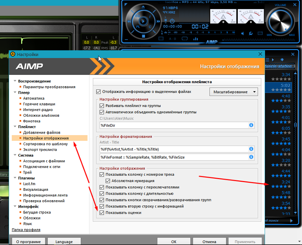Open track info with the i button

pyautogui.click(x=150, y=16)
